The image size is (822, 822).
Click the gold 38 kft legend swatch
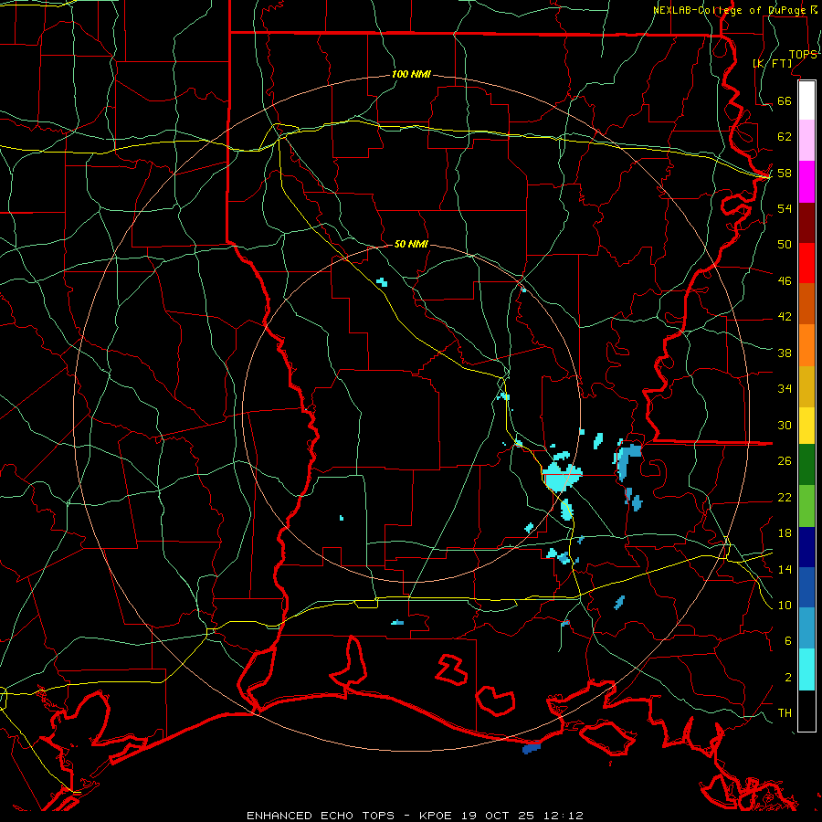[x=806, y=386]
